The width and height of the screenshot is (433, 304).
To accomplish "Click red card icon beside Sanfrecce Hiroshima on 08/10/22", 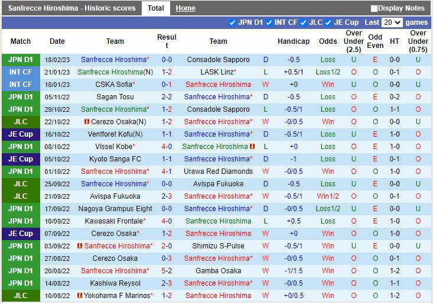I will [x=252, y=147].
